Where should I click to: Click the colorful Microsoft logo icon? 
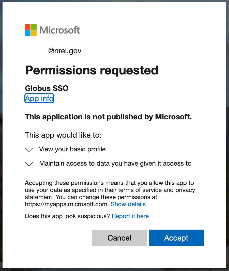click(30, 30)
